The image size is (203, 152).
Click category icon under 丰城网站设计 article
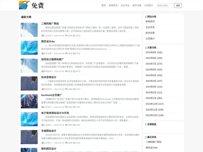coord(43,143)
